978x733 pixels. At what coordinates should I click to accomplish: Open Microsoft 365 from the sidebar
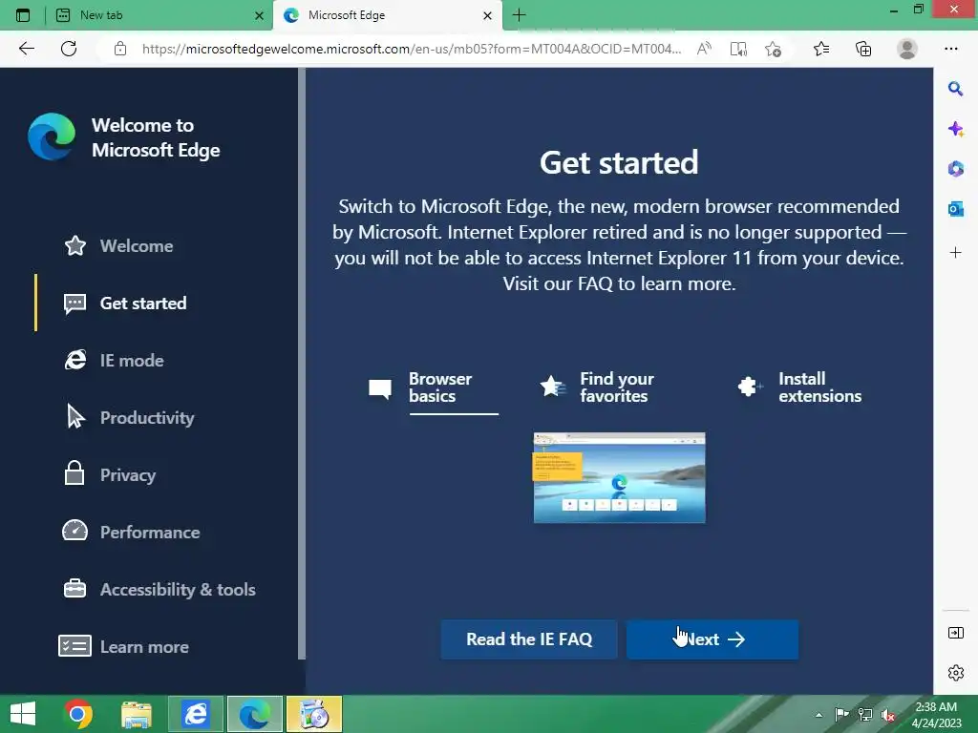955,169
